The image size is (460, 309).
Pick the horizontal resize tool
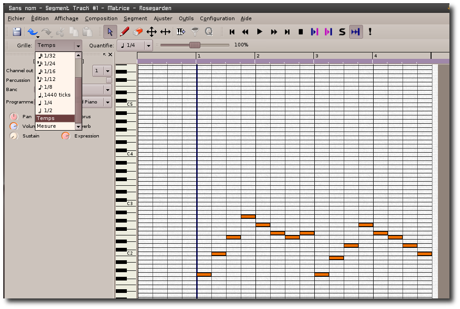165,32
